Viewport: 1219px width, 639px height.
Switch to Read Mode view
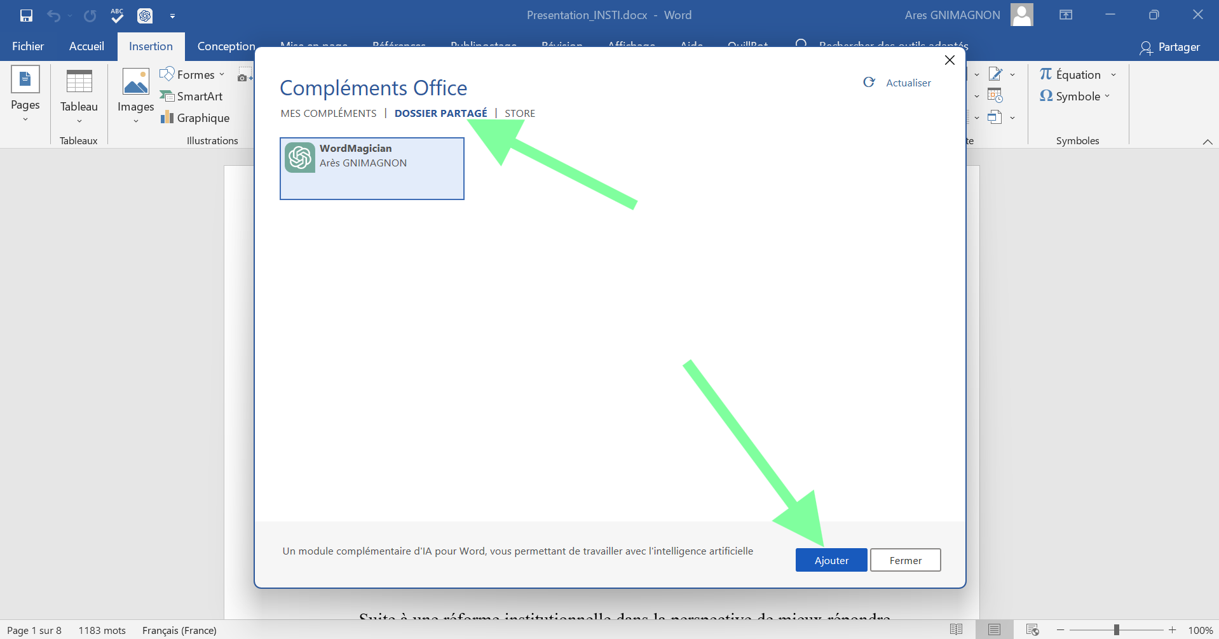(957, 629)
